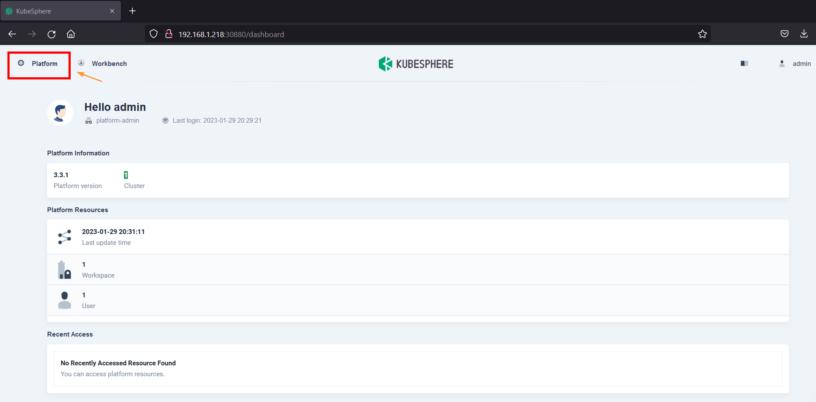Click the insecure connection lock icon
Viewport: 816px width, 402px height.
tap(169, 34)
